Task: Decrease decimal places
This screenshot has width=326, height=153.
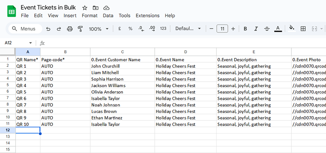Action: pyautogui.click(x=142, y=29)
